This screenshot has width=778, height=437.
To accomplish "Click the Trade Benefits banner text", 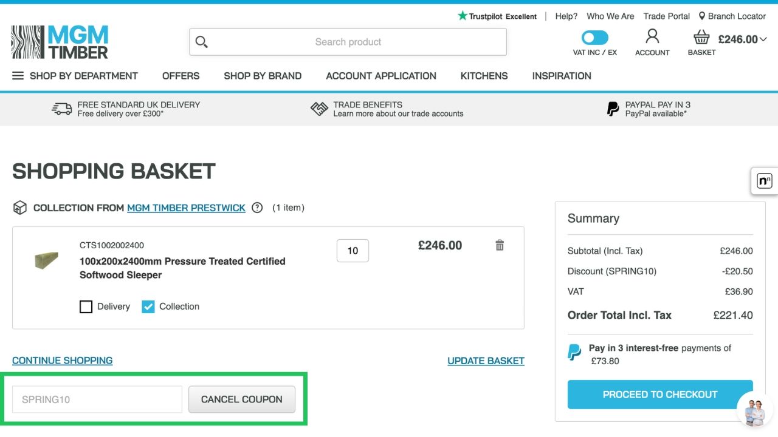I will coord(368,104).
